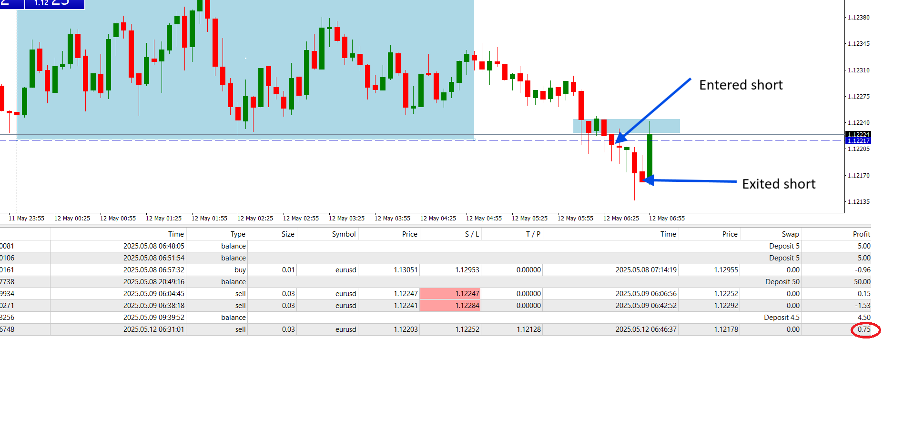This screenshot has height=438, width=913.
Task: Click the small light-blue zone rectangle near short entry
Action: tap(662, 126)
